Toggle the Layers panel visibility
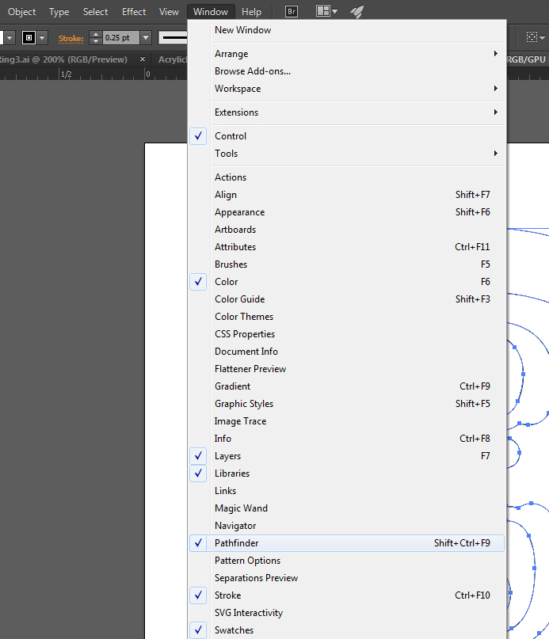549x639 pixels. (x=198, y=455)
